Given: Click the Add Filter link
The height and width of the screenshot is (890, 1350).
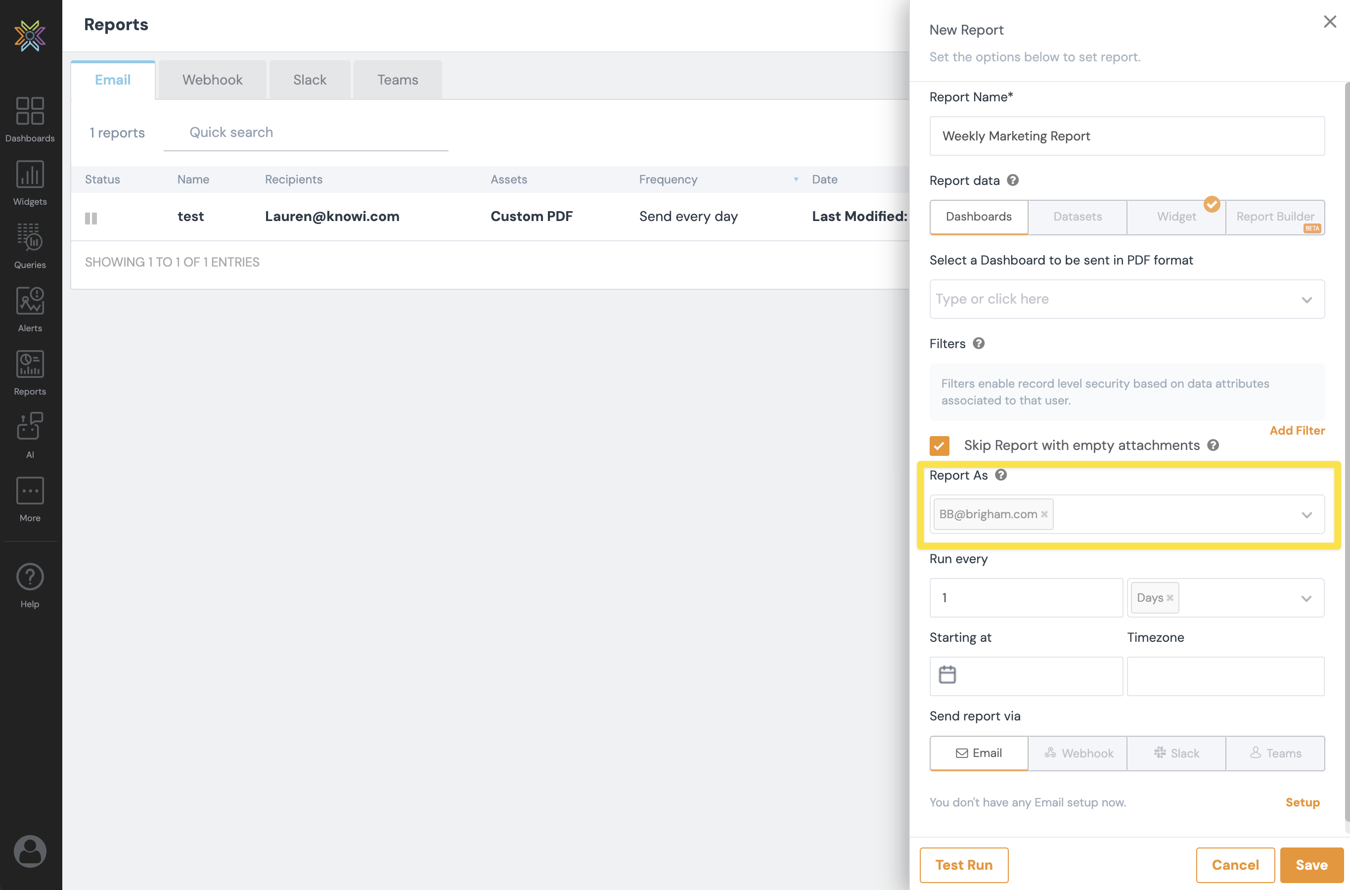Looking at the screenshot, I should click(1297, 430).
